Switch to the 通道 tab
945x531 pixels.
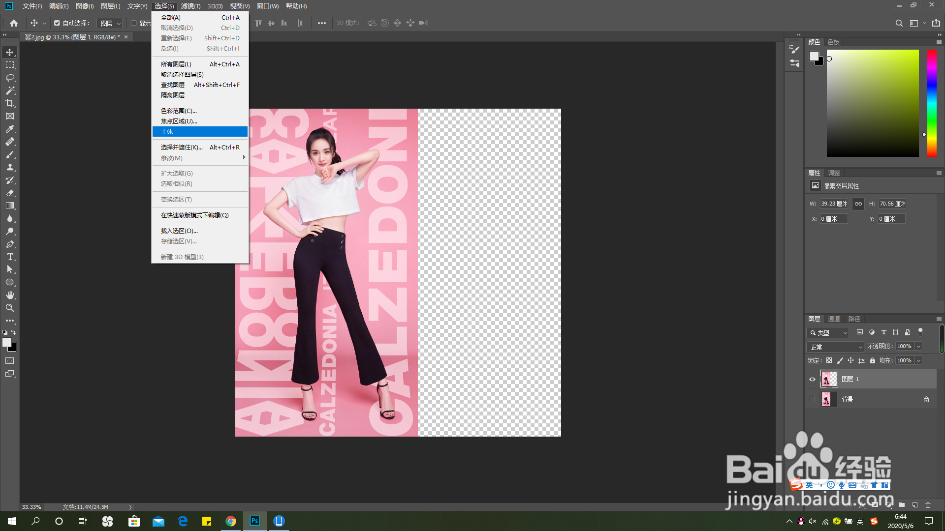pyautogui.click(x=834, y=319)
